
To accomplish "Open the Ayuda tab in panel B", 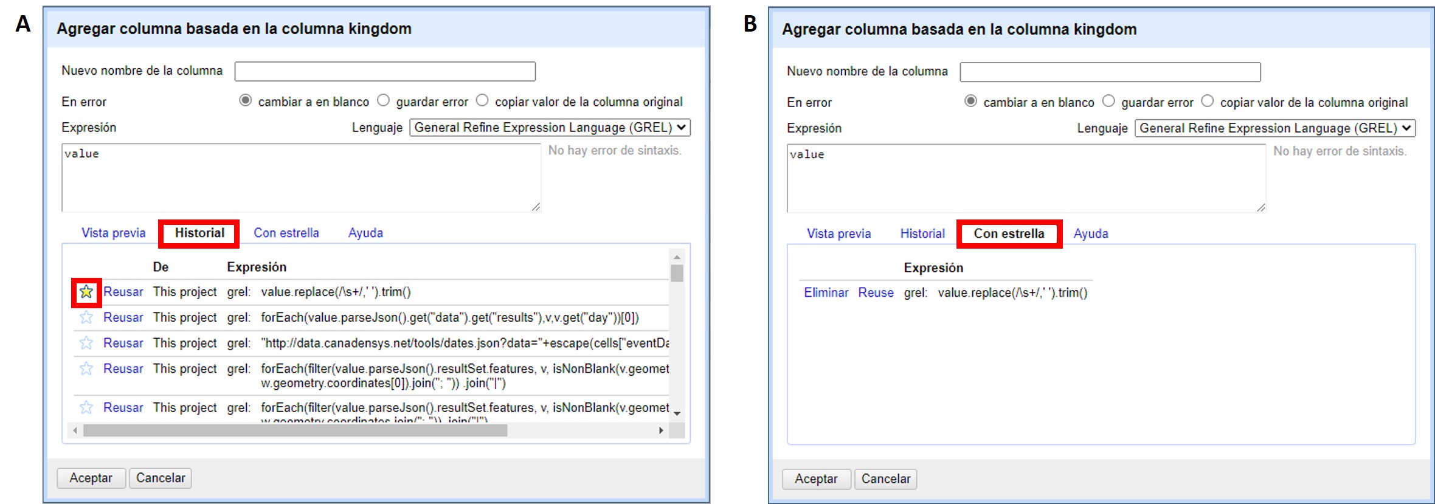I will click(x=1091, y=233).
